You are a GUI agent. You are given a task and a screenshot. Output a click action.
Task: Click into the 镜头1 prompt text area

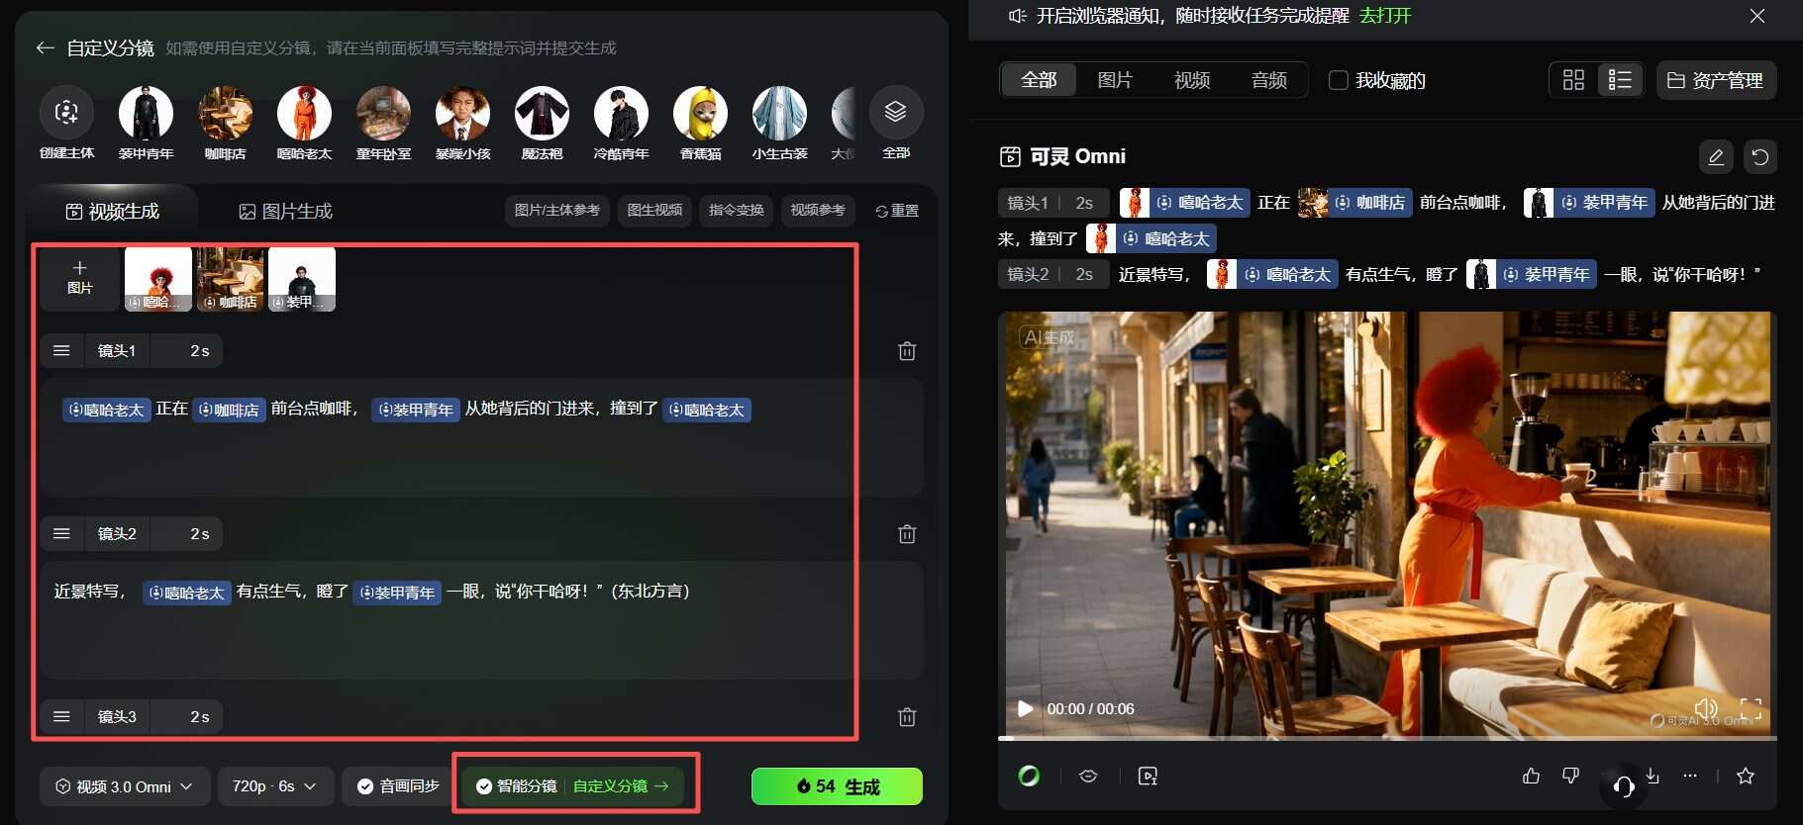[x=481, y=436]
